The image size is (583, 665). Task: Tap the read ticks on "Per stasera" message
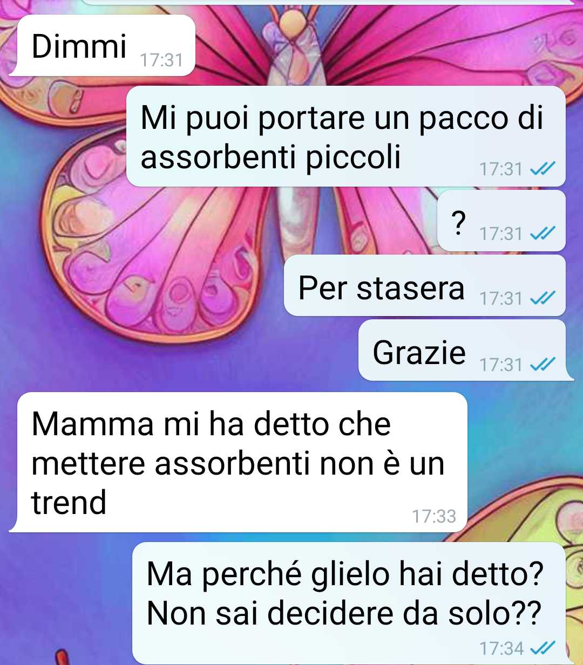(543, 298)
